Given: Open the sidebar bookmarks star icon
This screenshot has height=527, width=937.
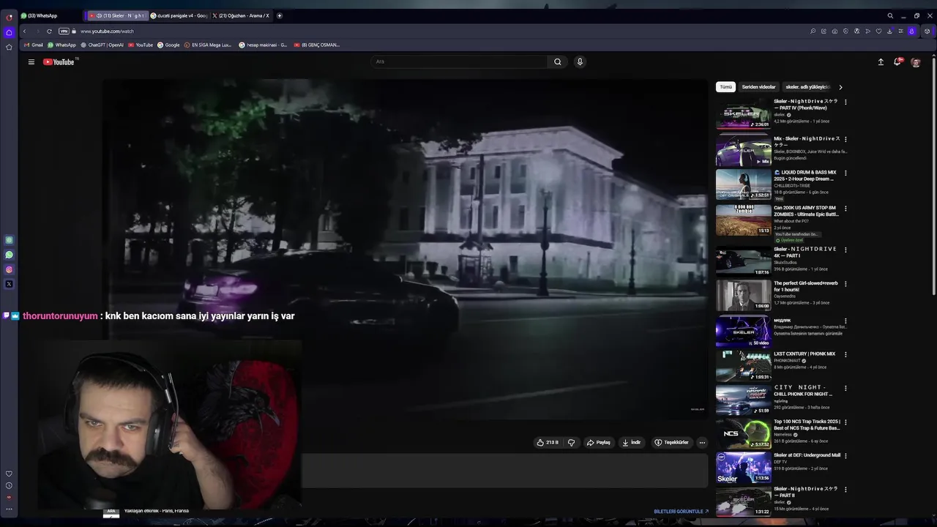Looking at the screenshot, I should coord(9,47).
